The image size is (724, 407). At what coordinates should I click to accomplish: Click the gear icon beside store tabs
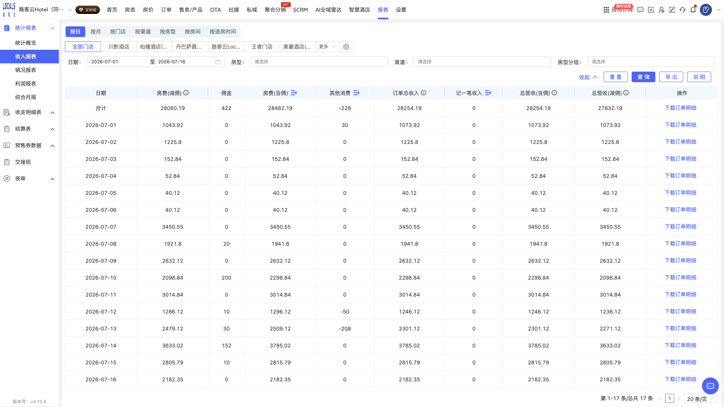[x=346, y=47]
